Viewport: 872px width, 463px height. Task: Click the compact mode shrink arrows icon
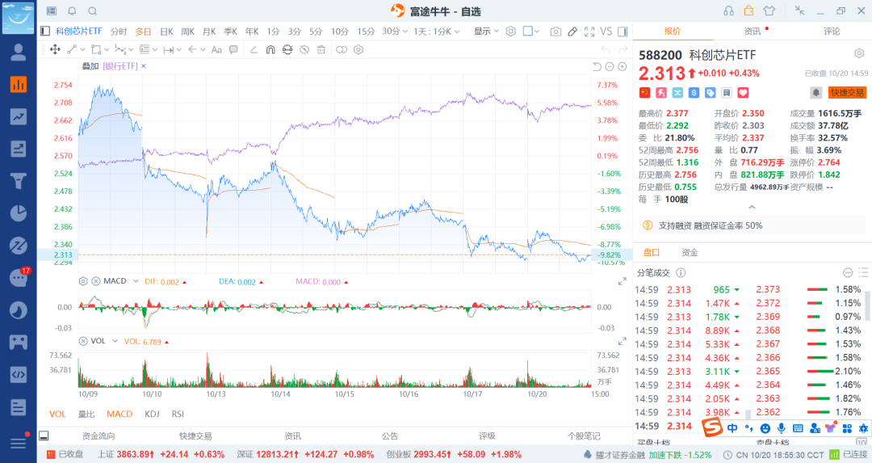pyautogui.click(x=799, y=11)
